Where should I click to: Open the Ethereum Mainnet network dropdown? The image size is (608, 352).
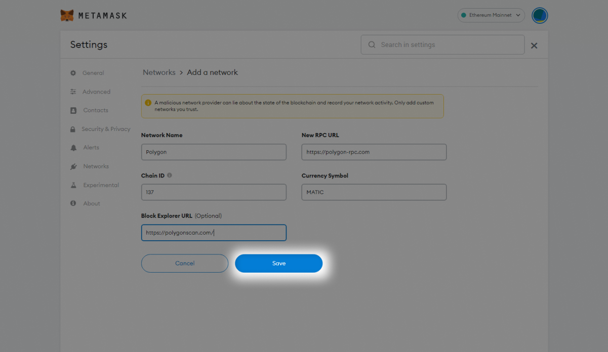[x=491, y=15]
